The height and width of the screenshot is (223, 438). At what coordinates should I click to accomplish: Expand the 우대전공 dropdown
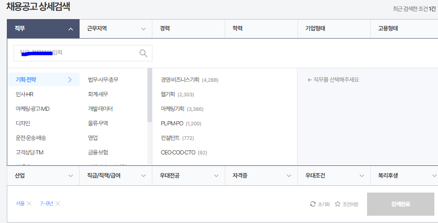tap(189, 176)
